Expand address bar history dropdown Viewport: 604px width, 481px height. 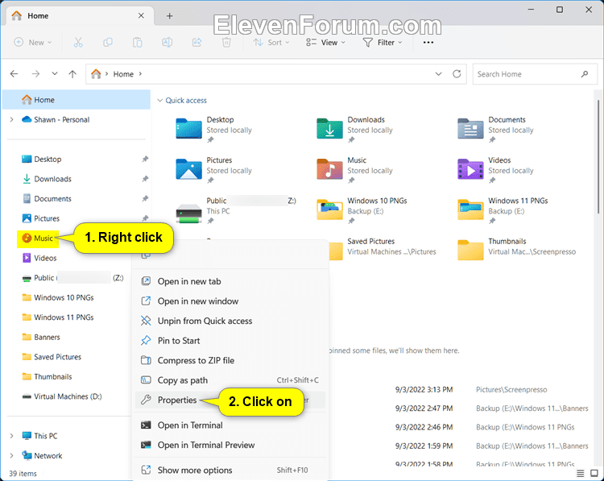(438, 73)
